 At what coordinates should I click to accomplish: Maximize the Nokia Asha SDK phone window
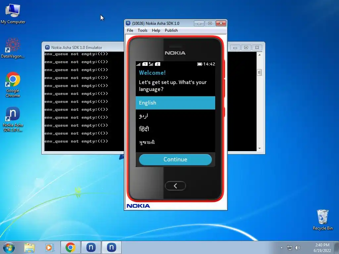pyautogui.click(x=210, y=23)
